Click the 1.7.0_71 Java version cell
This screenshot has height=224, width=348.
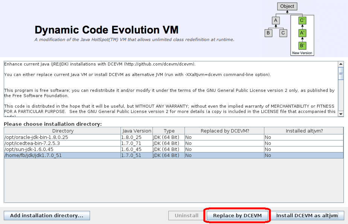[x=137, y=143]
